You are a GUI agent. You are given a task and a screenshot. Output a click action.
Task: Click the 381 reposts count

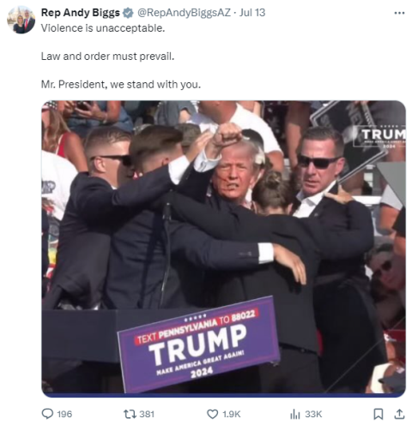[x=147, y=414]
